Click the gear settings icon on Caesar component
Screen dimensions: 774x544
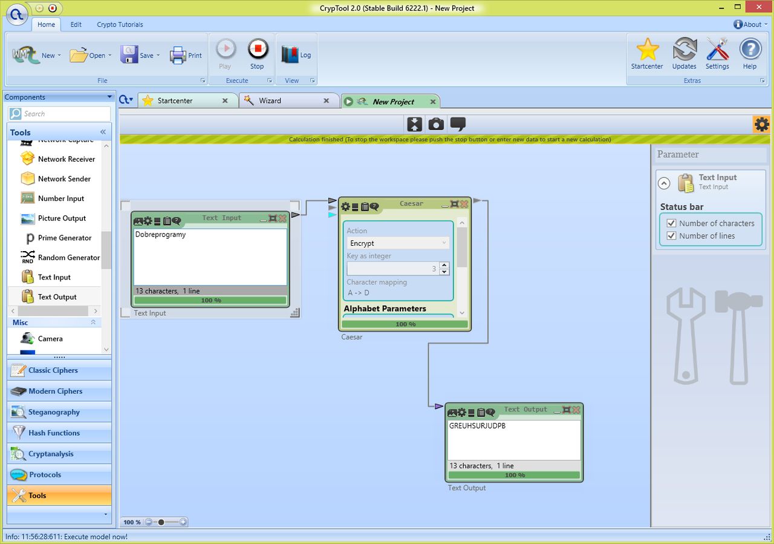click(x=345, y=206)
